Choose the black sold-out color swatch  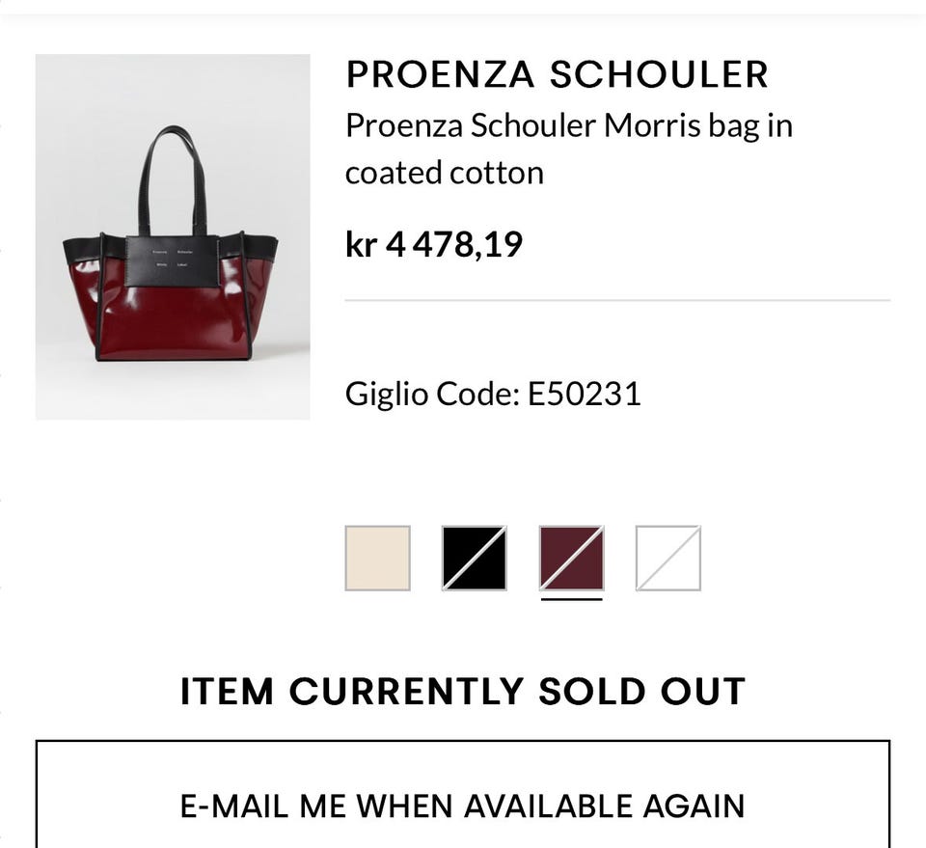(x=475, y=558)
